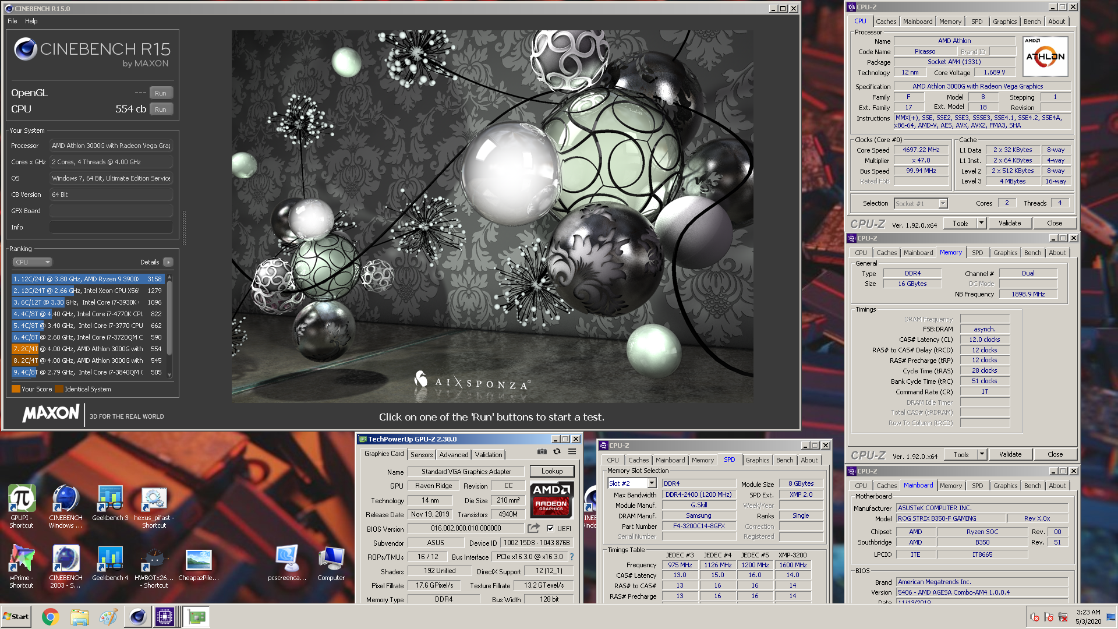Open HWBOTx265 shortcut desktop icon

point(154,566)
